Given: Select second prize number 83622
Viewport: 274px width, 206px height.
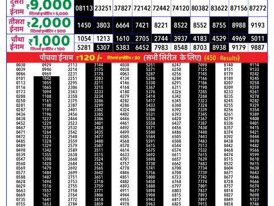Looking at the screenshot, I should tap(219, 9).
